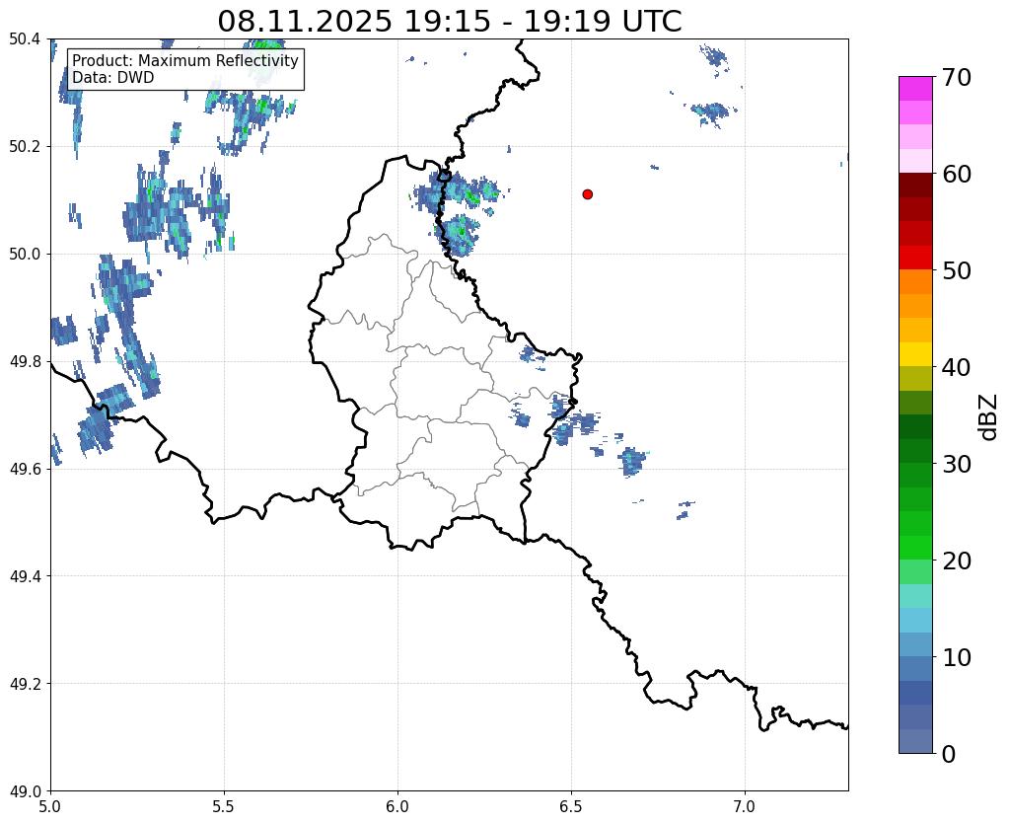Click the latitude axis label 49.2

coord(25,684)
